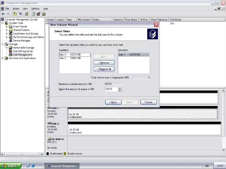This screenshot has height=169, width=226.
Task: Select Disk 2 in Available list
Action: click(75, 58)
